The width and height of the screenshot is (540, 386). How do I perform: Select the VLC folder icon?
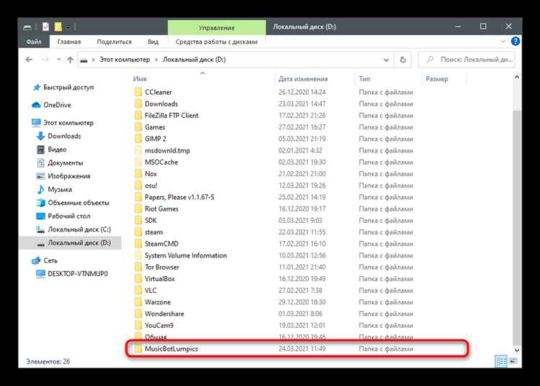pyautogui.click(x=138, y=290)
